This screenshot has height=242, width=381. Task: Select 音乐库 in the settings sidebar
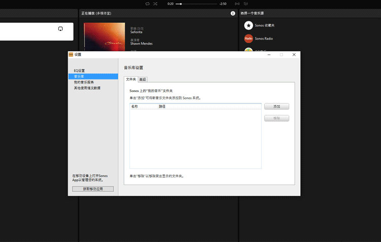[x=93, y=77]
